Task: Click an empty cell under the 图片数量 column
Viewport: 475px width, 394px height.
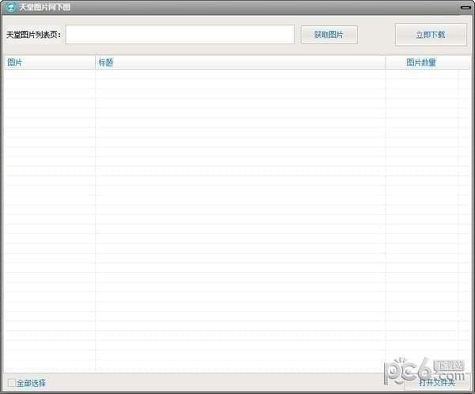Action: click(421, 158)
